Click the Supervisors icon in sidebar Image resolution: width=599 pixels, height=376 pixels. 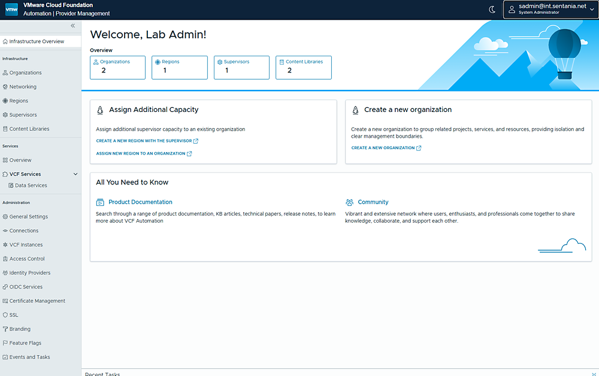point(5,115)
